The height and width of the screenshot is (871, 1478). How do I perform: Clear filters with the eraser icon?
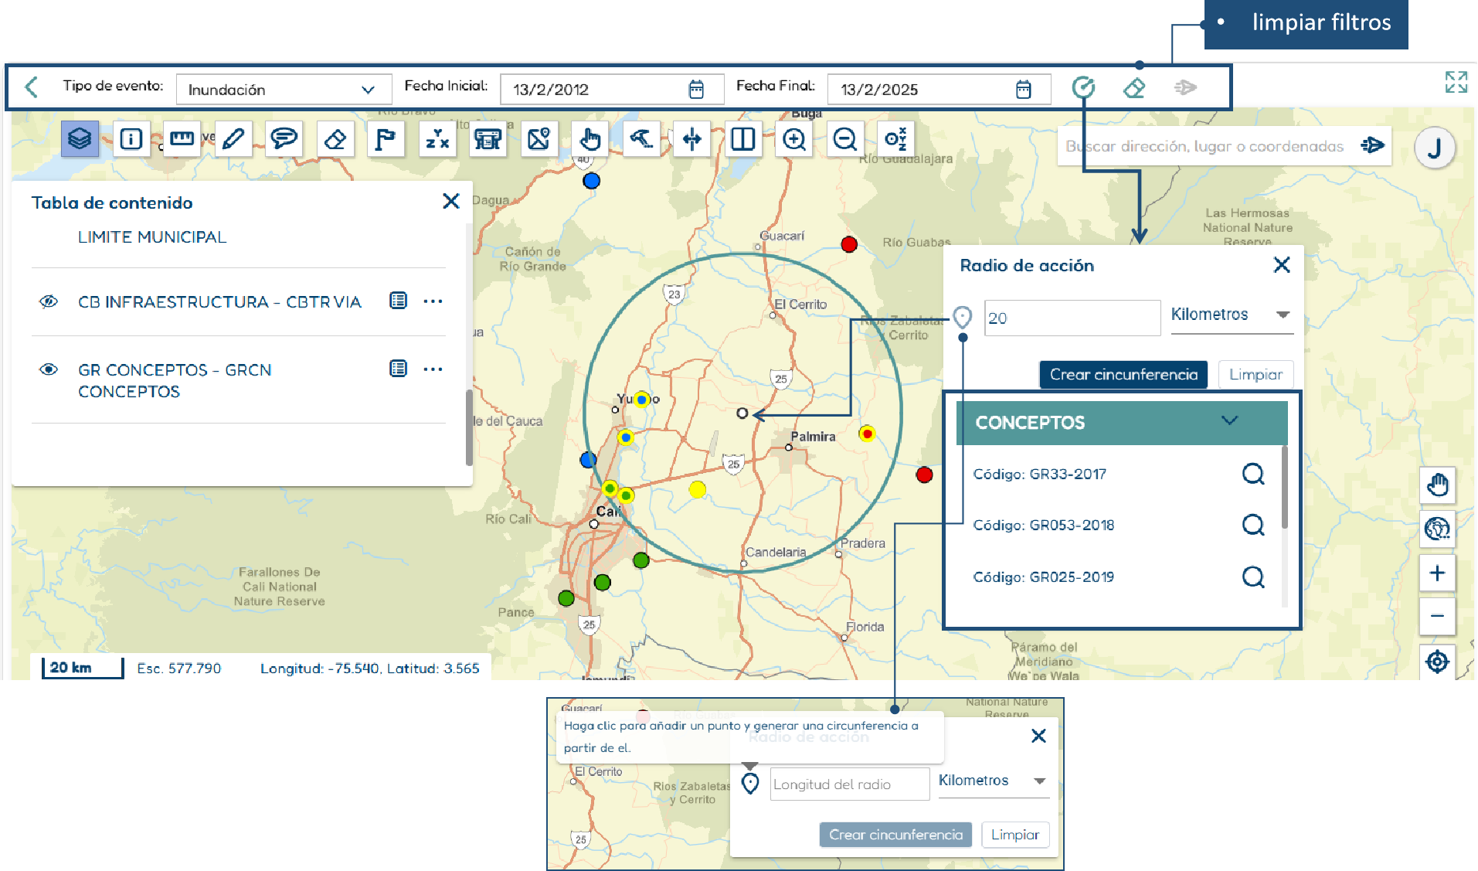1134,87
